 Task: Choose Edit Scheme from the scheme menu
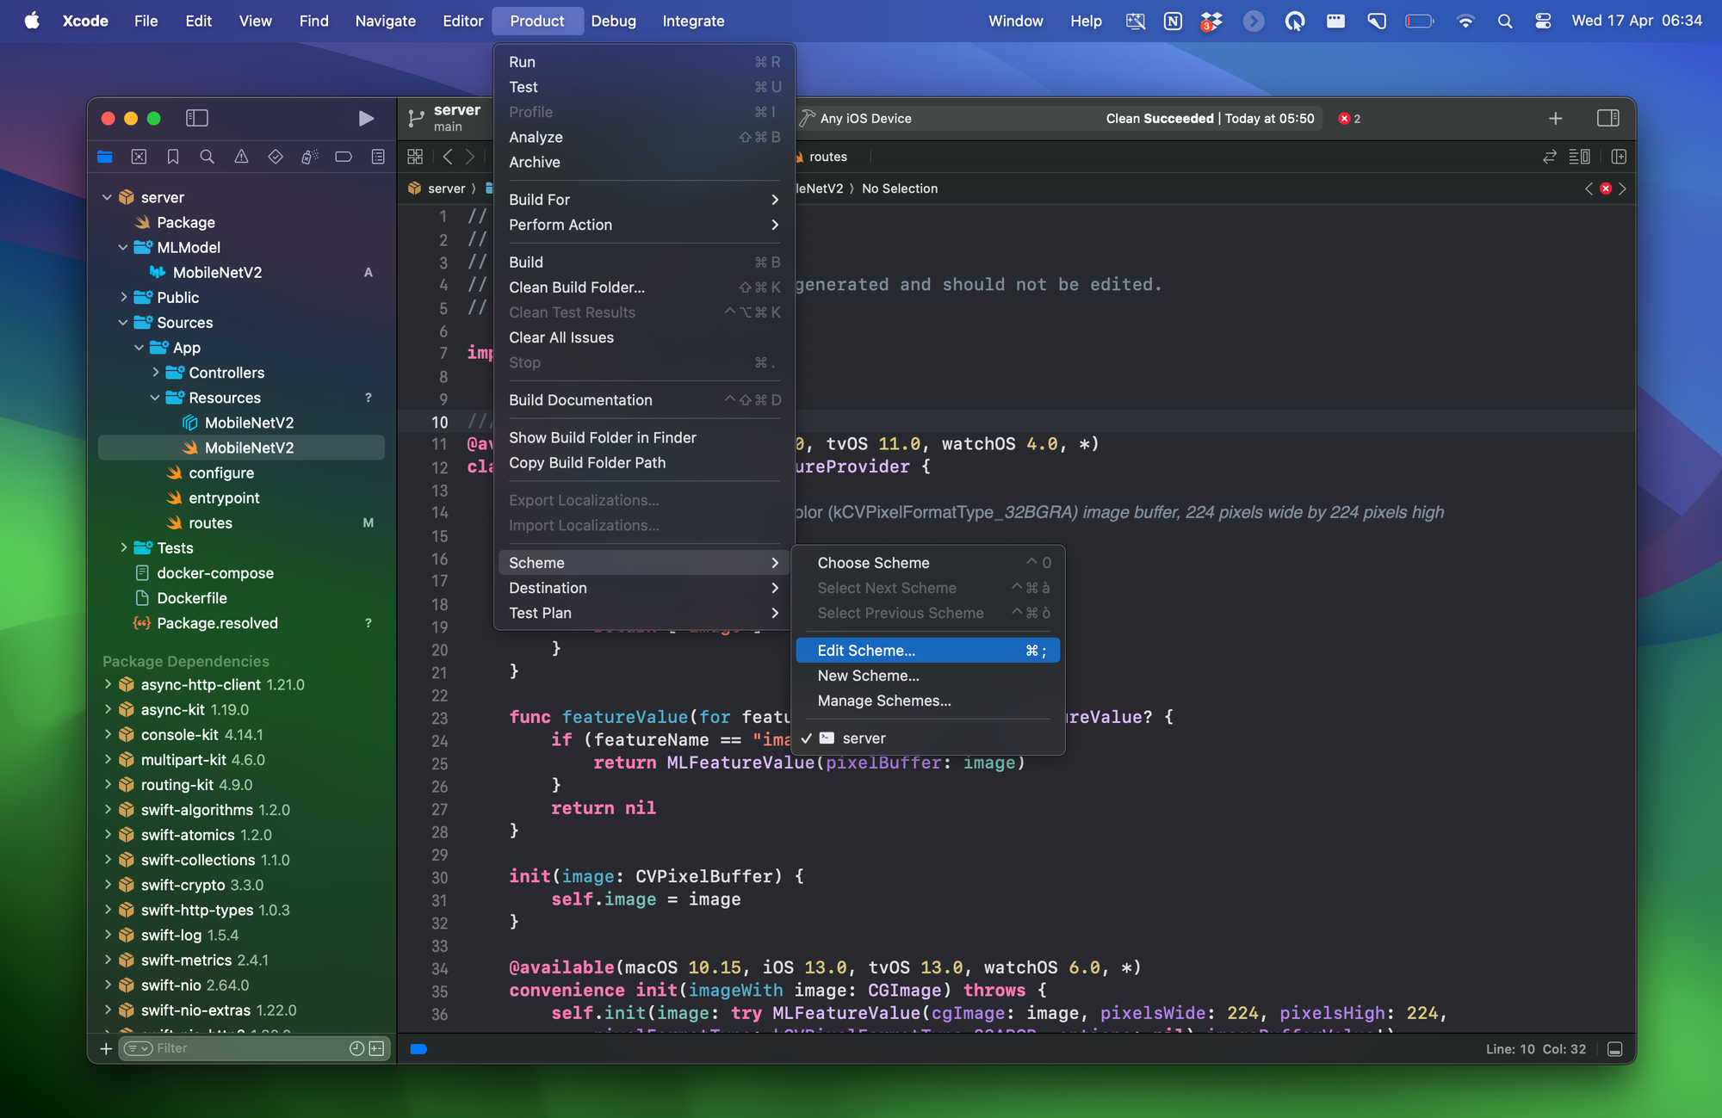(865, 650)
